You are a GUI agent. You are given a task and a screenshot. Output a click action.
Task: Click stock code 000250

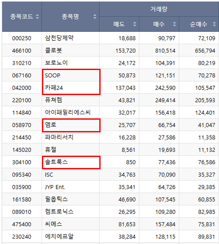click(22, 38)
